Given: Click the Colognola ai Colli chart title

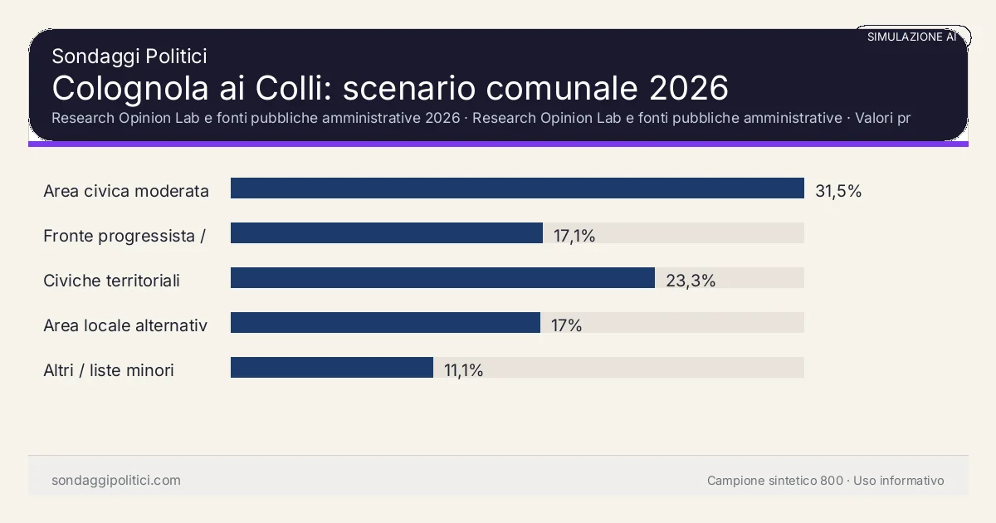Looking at the screenshot, I should [x=390, y=88].
